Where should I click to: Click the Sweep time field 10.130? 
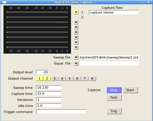(48, 87)
